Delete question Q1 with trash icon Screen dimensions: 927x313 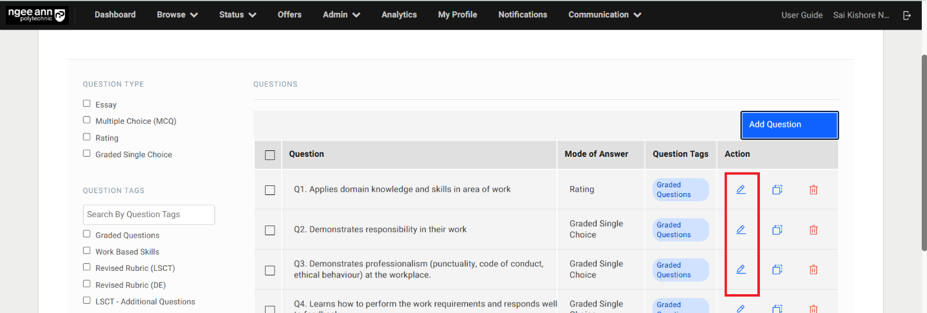814,190
